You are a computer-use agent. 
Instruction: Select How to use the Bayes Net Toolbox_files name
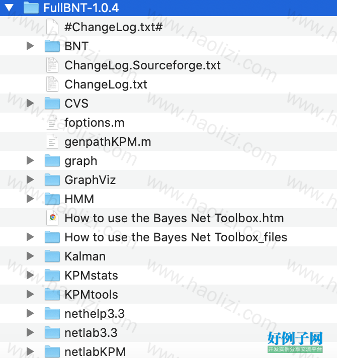[176, 237]
